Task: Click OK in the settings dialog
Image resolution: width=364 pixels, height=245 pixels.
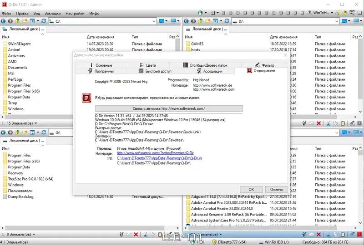Action: [251, 190]
